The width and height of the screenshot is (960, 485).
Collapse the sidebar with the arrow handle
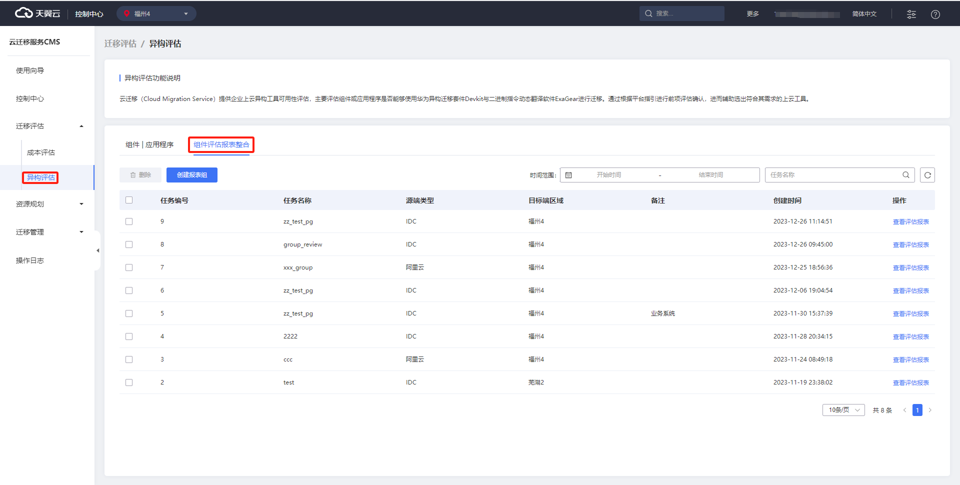97,250
